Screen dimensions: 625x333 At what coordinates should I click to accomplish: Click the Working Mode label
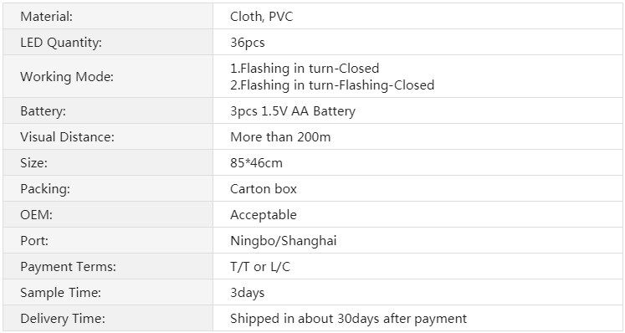click(67, 77)
